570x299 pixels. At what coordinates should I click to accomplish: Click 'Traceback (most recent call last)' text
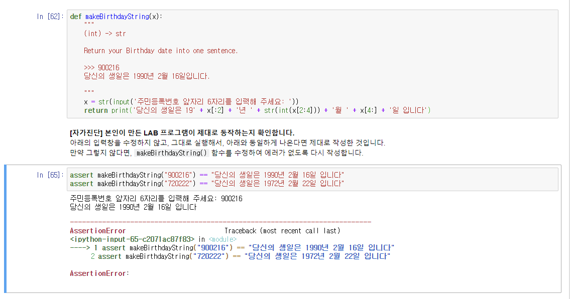[282, 231]
